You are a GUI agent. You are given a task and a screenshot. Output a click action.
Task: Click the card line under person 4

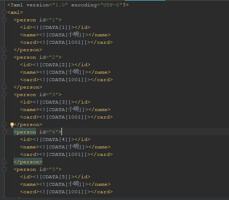(x=67, y=154)
